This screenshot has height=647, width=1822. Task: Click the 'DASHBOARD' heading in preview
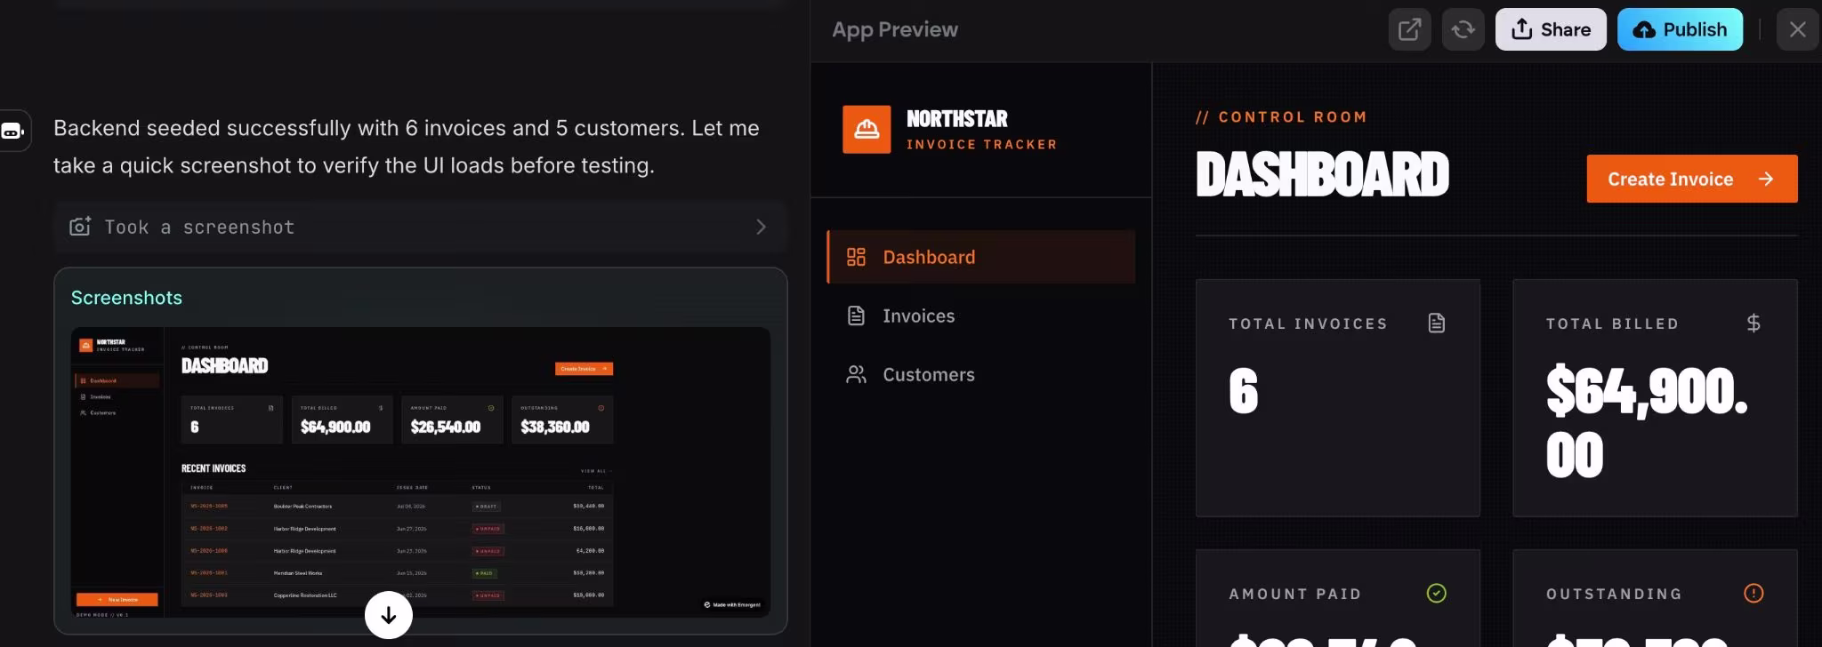click(x=1322, y=174)
